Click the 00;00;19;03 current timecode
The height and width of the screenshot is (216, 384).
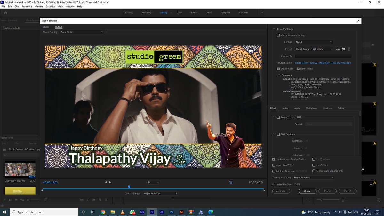click(x=50, y=182)
